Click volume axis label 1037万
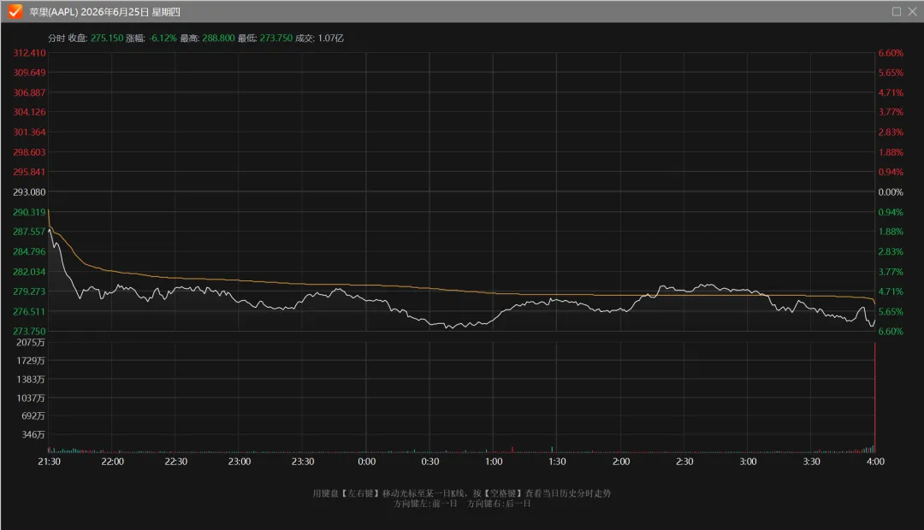Image resolution: width=924 pixels, height=530 pixels. click(31, 398)
